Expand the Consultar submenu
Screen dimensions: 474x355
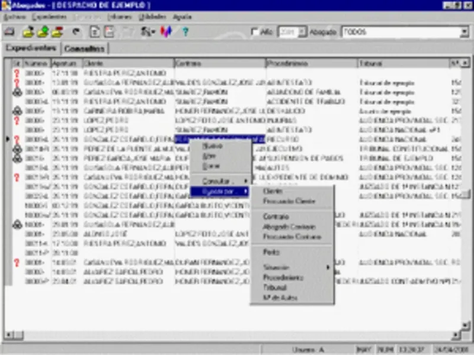point(220,181)
